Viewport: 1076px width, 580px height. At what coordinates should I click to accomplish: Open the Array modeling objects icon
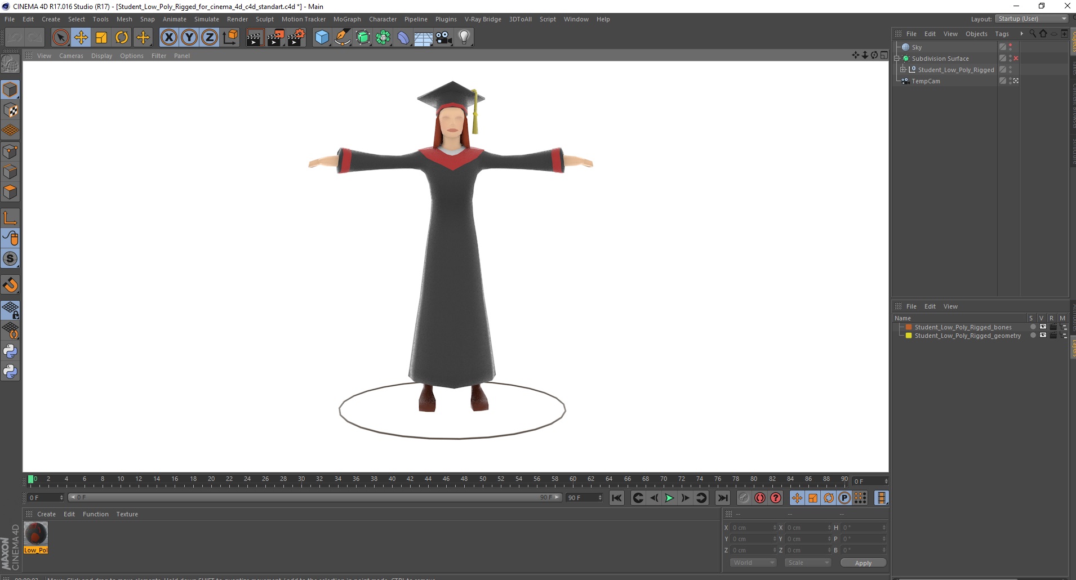384,38
